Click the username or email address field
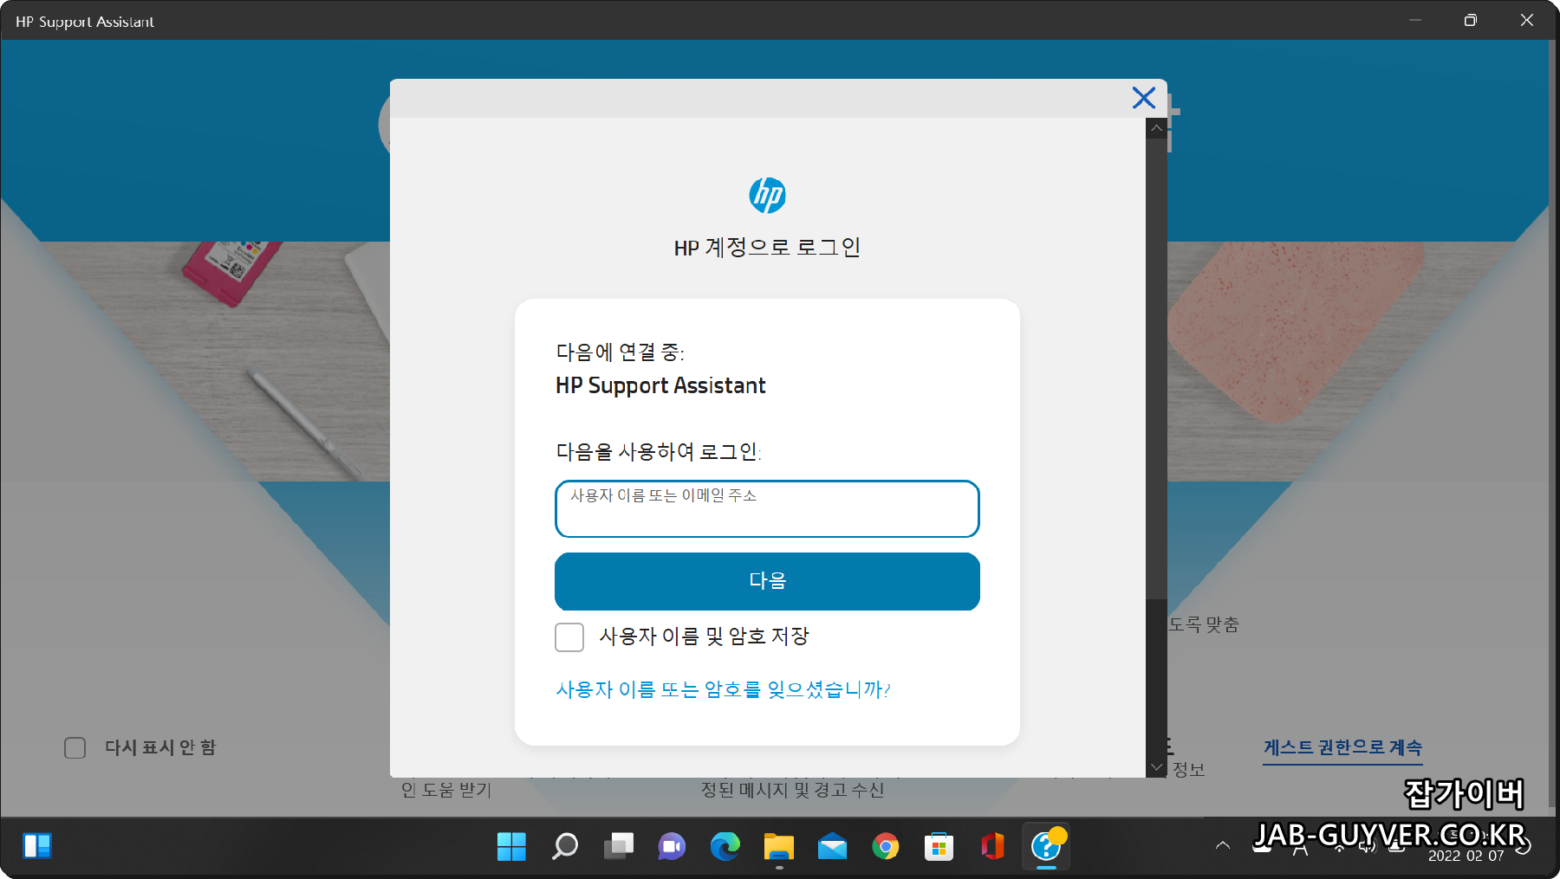This screenshot has width=1560, height=879. (766, 509)
